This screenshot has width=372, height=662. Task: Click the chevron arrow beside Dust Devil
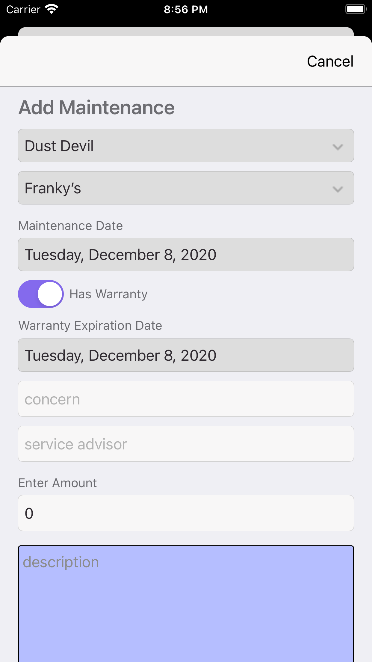(x=338, y=147)
